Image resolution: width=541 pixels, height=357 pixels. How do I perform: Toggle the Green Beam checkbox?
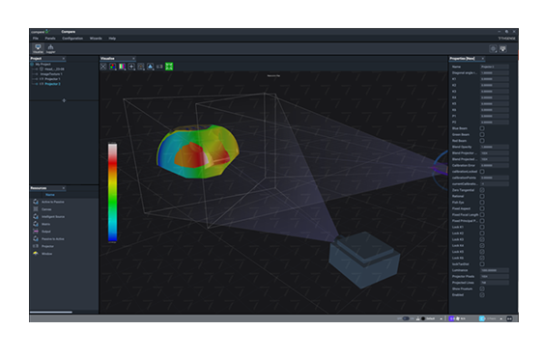tap(482, 134)
